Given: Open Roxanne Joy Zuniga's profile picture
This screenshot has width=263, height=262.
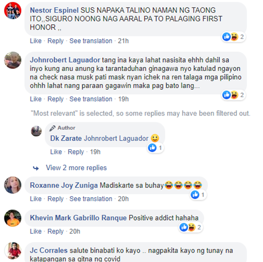Looking at the screenshot, I should (13, 185).
